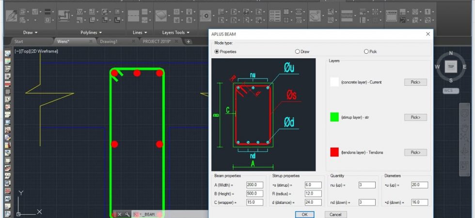The height and width of the screenshot is (218, 475).
Task: Click the new drawing tab plus icon
Action: 188,42
